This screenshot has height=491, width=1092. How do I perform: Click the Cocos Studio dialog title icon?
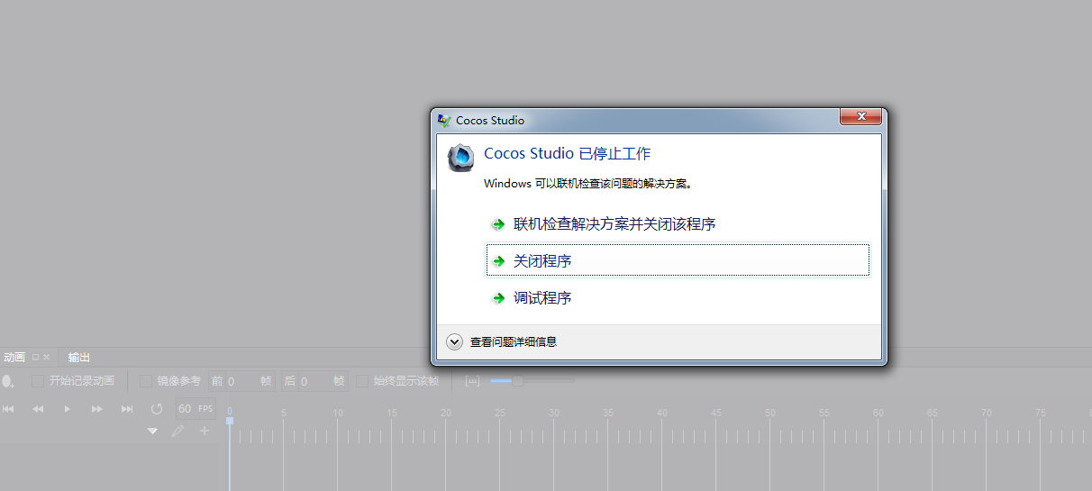[x=443, y=120]
